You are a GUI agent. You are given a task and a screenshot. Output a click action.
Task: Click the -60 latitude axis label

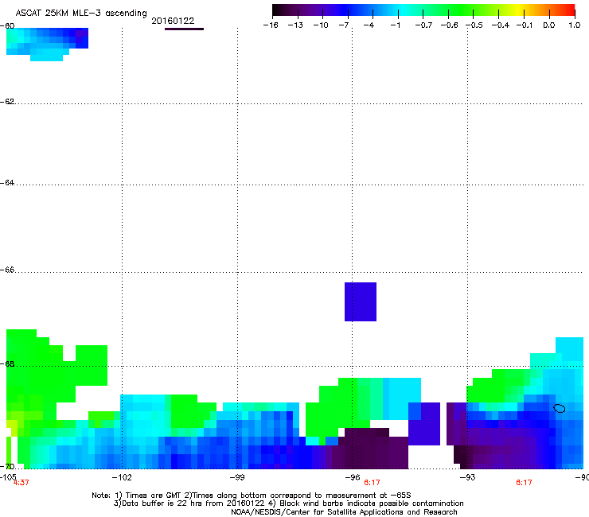[7, 26]
